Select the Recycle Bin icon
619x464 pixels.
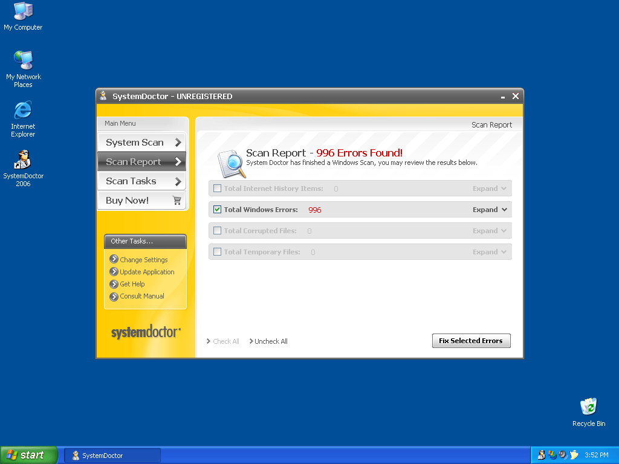[588, 407]
